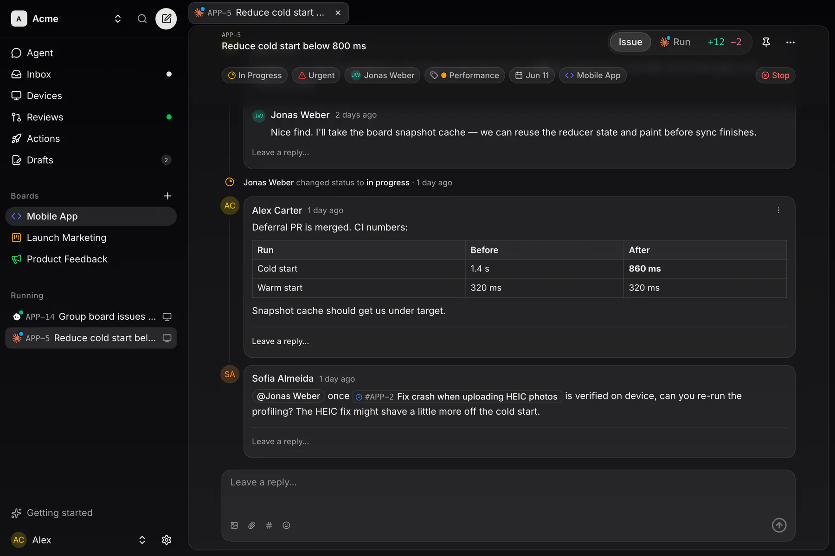Stop the running agent

[775, 75]
